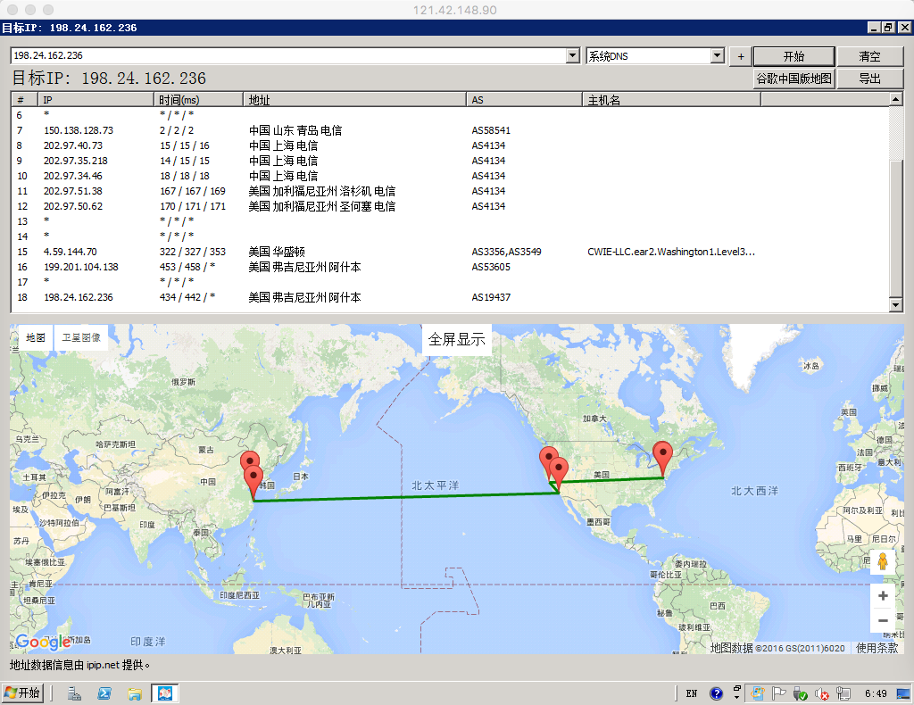Select hop row 202.97.51.38
The image size is (914, 705).
449,191
